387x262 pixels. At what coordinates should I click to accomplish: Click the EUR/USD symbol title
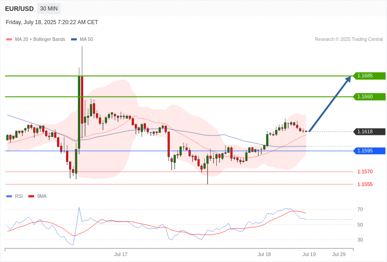click(x=19, y=9)
